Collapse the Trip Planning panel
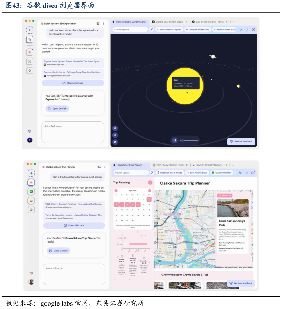 [150, 182]
